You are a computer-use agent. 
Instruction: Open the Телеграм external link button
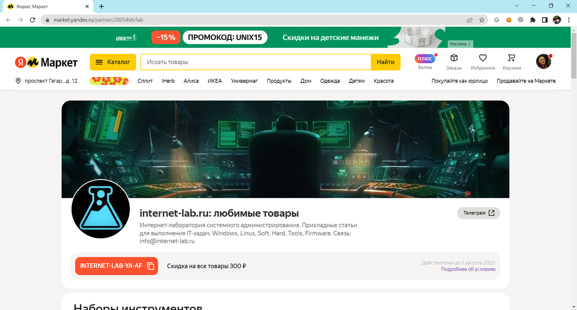pos(478,213)
